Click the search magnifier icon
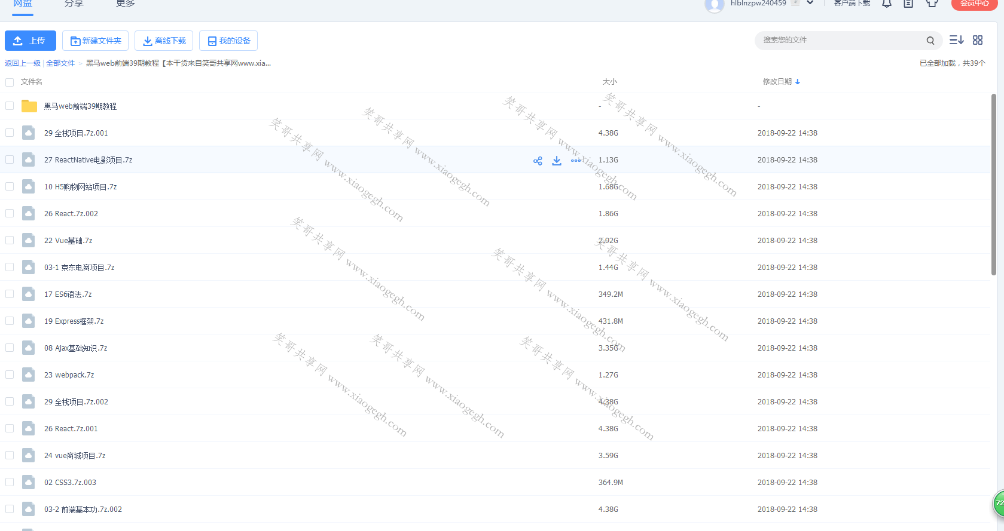1004x531 pixels. (x=930, y=41)
